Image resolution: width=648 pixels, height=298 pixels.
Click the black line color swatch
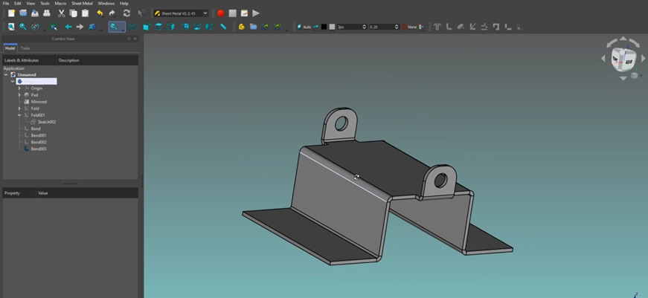pos(324,27)
